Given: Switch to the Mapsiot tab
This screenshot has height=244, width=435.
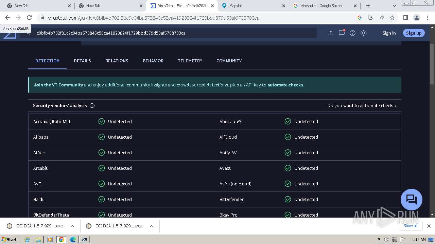Looking at the screenshot, I should (253, 6).
